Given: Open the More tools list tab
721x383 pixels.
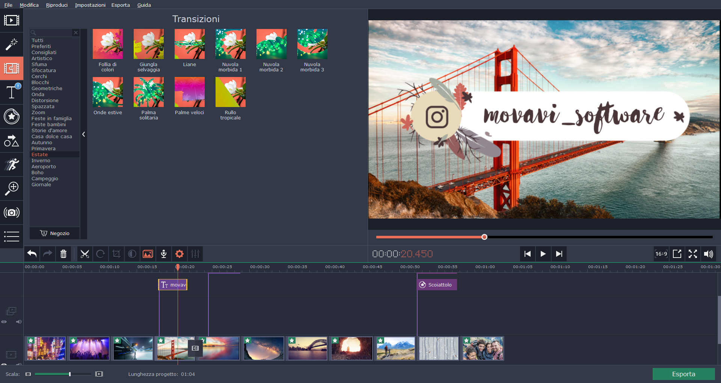Looking at the screenshot, I should coord(11,236).
